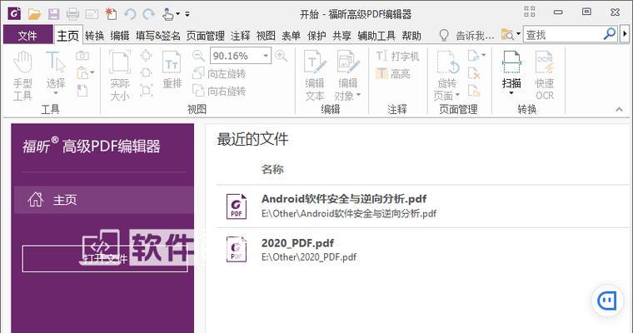The width and height of the screenshot is (633, 333).
Task: Go to the 页面管理 tab
Action: [206, 36]
